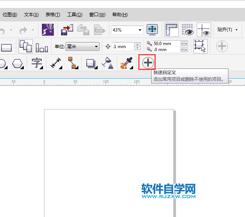Open the 贴齐(T) snap-to dropdown
Image resolution: width=245 pixels, height=217 pixels.
point(228,30)
